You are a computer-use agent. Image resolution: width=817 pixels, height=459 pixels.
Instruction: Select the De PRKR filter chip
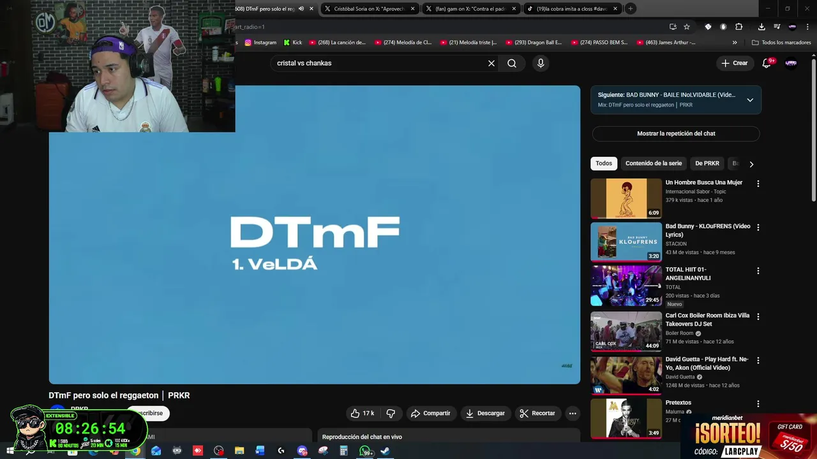(x=707, y=163)
